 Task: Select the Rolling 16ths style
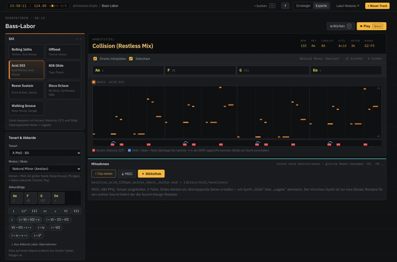click(26, 52)
